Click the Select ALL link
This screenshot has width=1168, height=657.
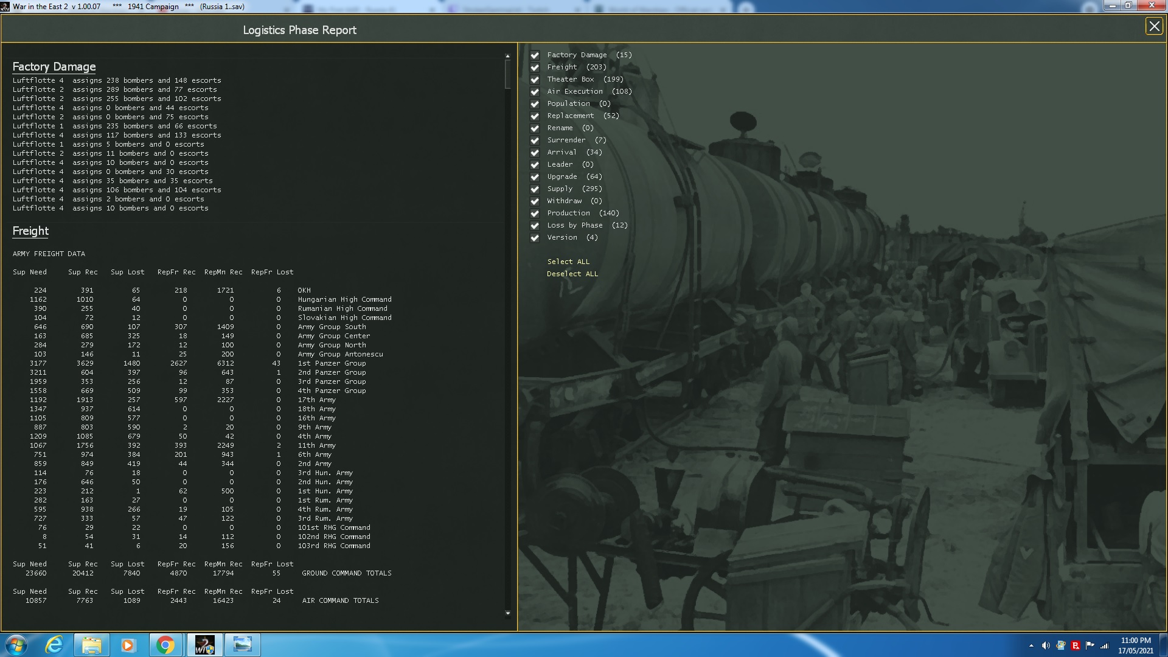tap(568, 262)
